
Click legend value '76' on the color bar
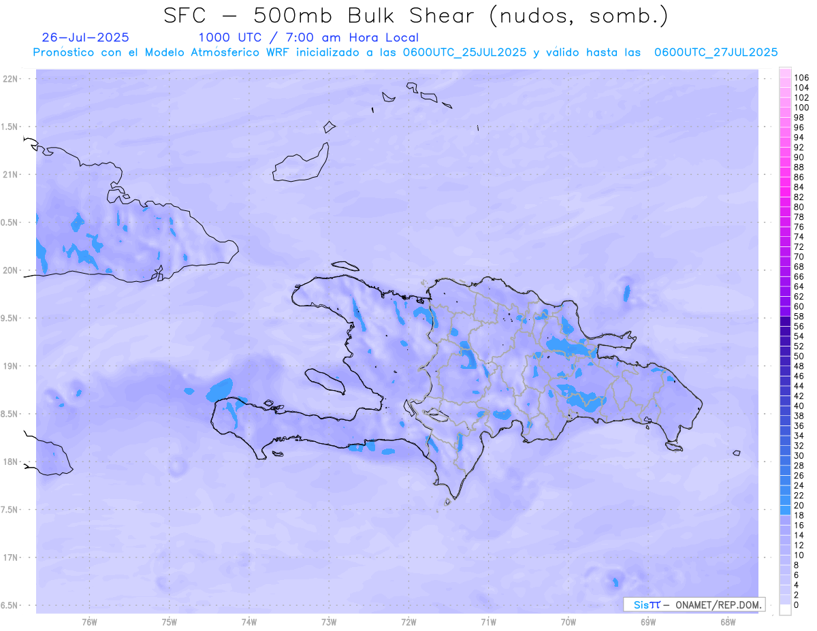pyautogui.click(x=799, y=227)
